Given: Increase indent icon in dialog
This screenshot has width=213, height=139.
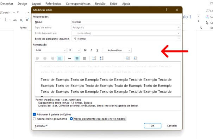Looking at the screenshot, I should [136, 58].
